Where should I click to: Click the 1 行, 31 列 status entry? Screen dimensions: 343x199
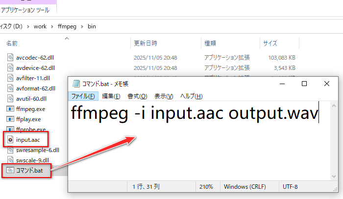[x=146, y=187]
